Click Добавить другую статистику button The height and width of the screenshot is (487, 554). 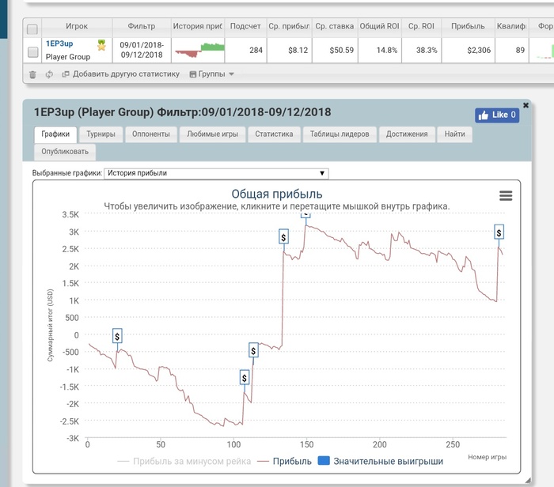coord(121,74)
